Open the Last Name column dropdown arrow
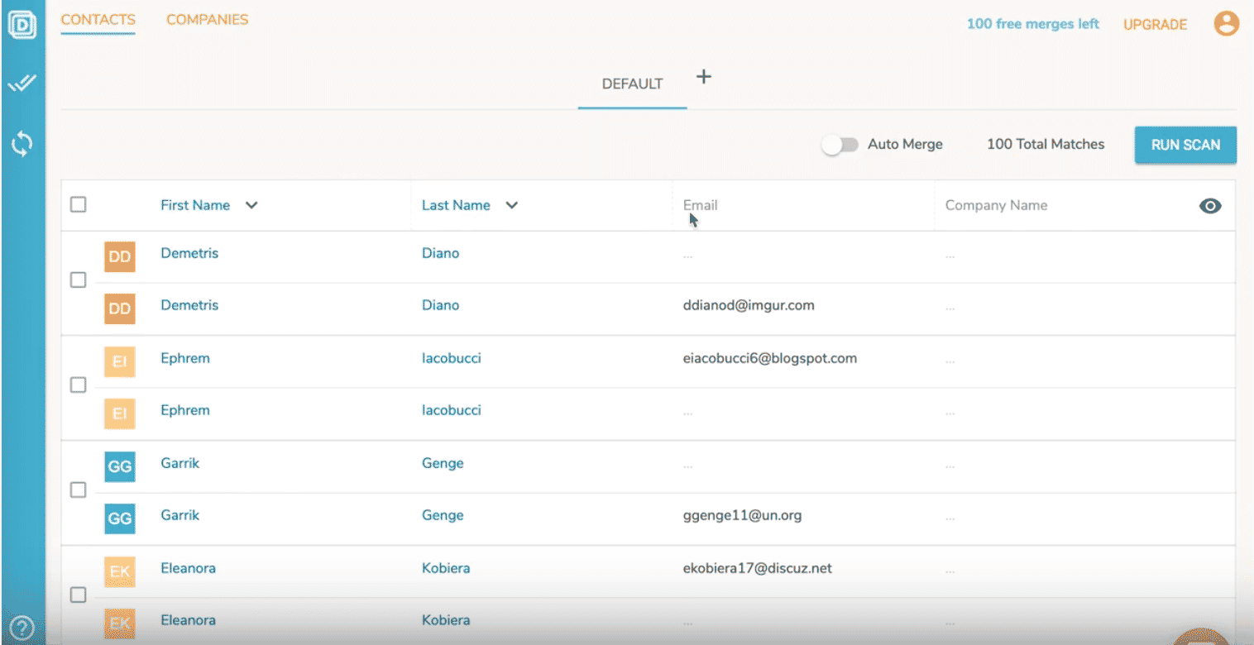The width and height of the screenshot is (1254, 645). pos(511,205)
